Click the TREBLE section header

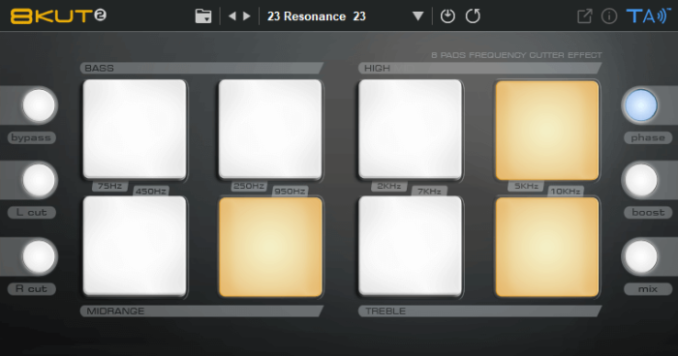pyautogui.click(x=480, y=311)
